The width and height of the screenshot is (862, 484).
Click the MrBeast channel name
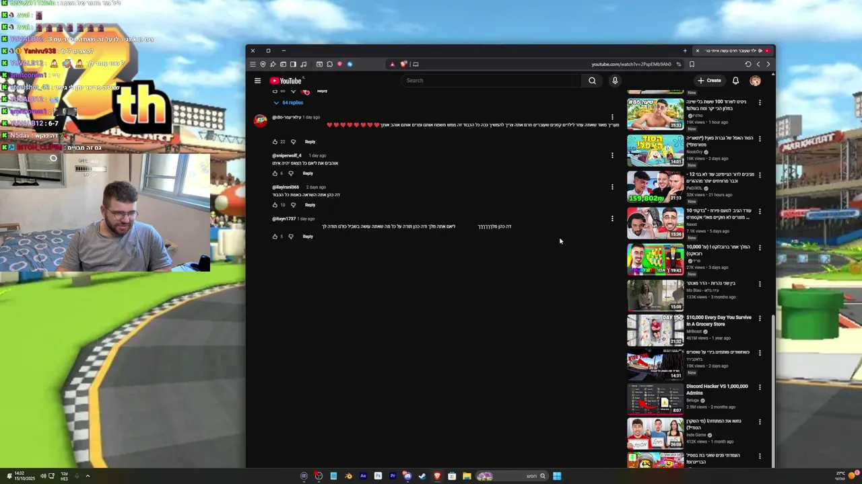tap(694, 331)
